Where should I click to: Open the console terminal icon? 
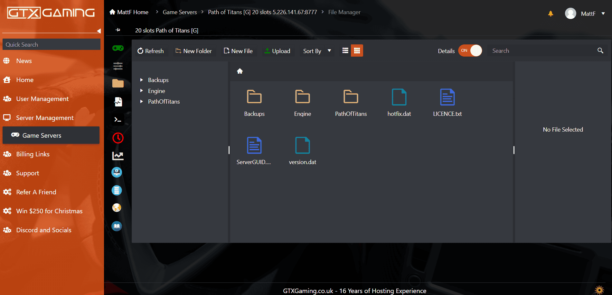coord(118,120)
